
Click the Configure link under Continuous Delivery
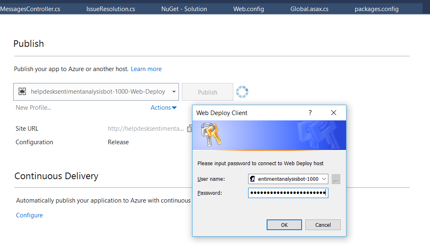pos(29,215)
